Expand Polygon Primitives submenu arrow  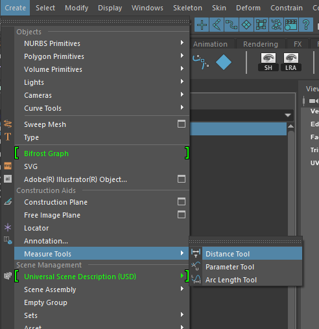click(x=182, y=56)
